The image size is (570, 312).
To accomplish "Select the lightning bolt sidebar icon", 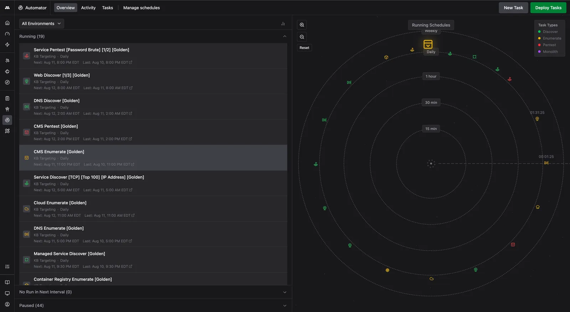I will 7,45.
